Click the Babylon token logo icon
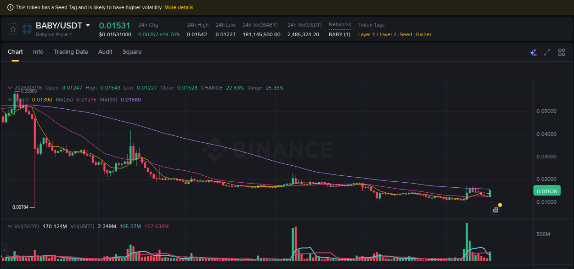Image resolution: width=574 pixels, height=269 pixels. 27,28
